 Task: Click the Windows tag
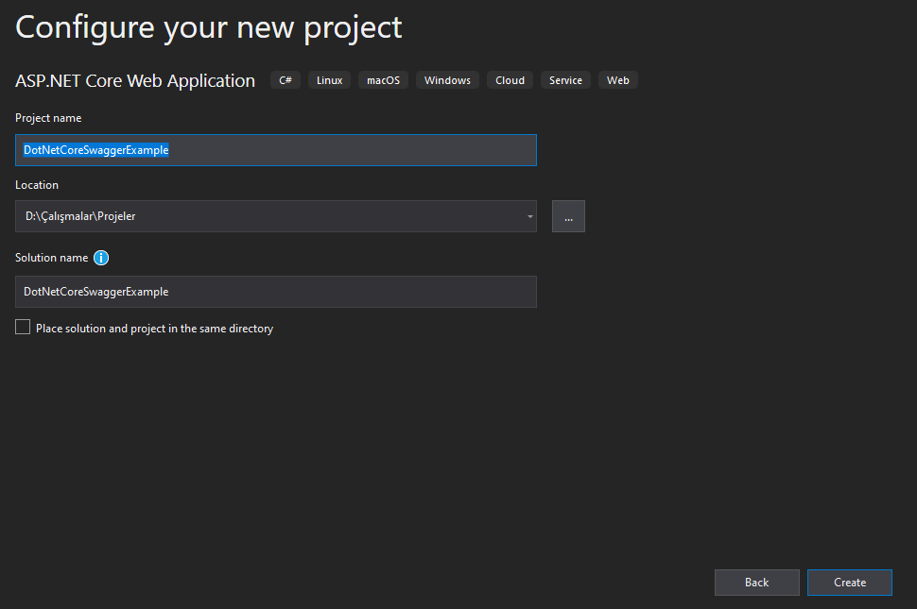[x=447, y=80]
